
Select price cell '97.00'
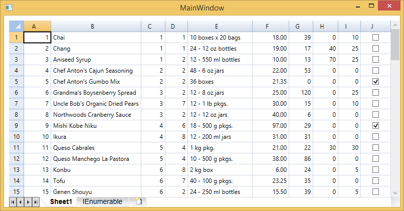pos(271,126)
